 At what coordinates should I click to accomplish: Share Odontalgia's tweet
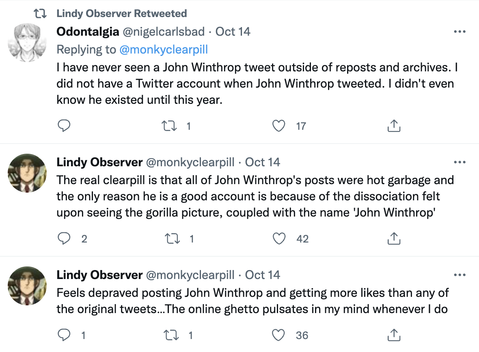(394, 125)
